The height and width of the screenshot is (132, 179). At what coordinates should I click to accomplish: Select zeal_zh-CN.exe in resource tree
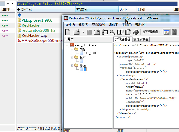(x=85, y=45)
